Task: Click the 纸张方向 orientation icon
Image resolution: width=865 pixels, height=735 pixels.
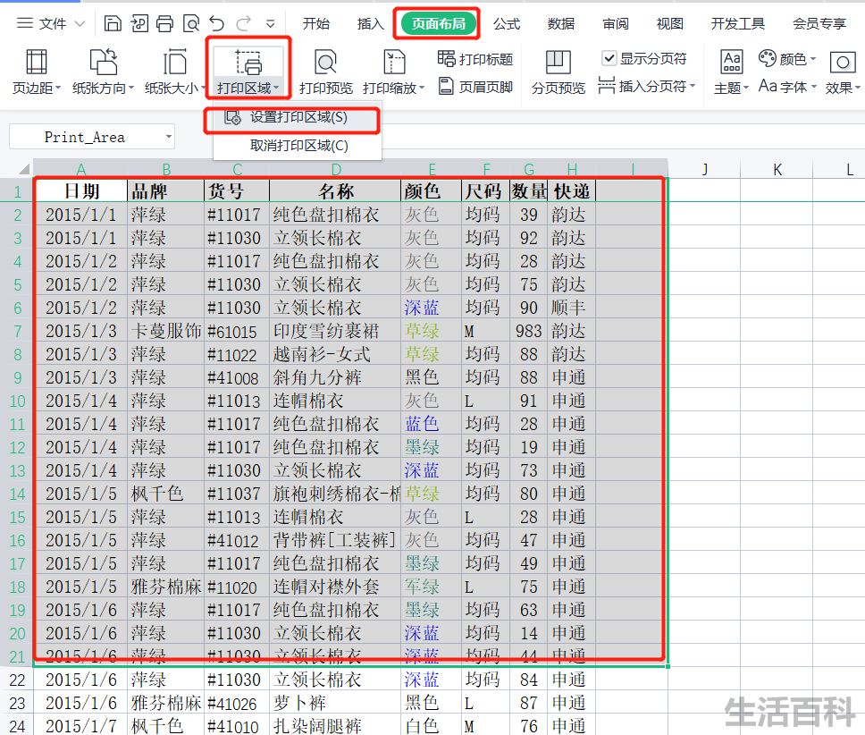Action: [x=103, y=61]
